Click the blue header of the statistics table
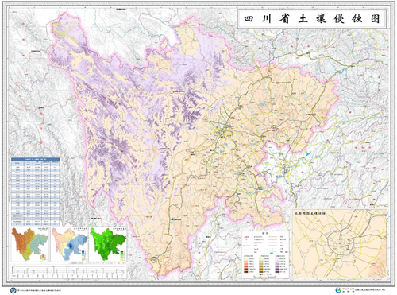The height and width of the screenshot is (295, 397). point(36,159)
